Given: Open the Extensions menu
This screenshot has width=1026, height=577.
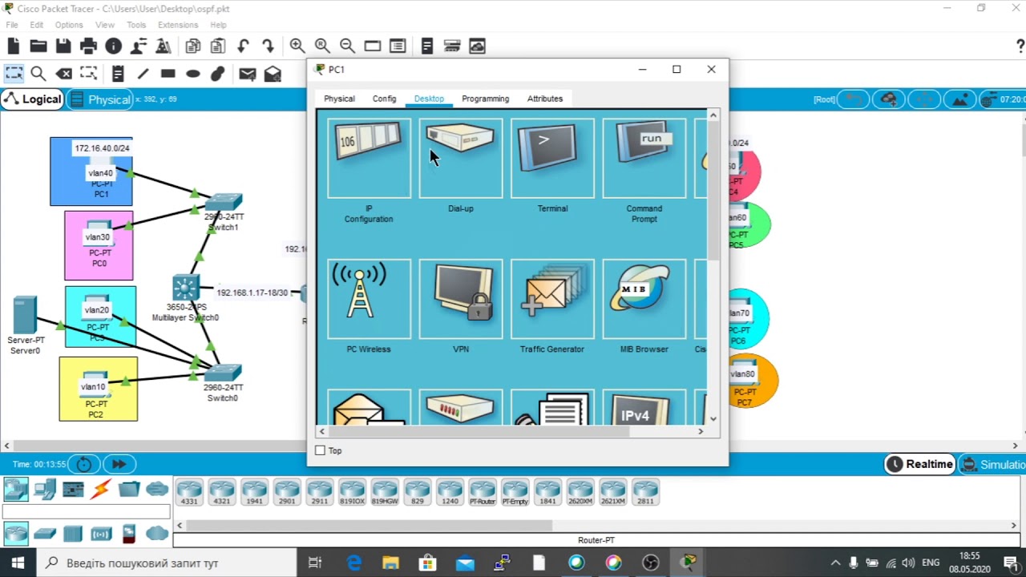Looking at the screenshot, I should [178, 25].
